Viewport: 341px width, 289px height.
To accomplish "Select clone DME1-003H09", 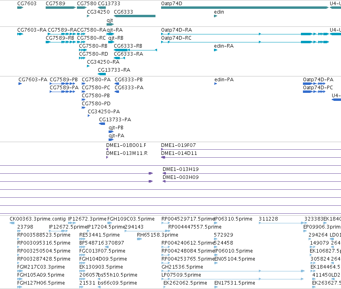I will [180, 177].
